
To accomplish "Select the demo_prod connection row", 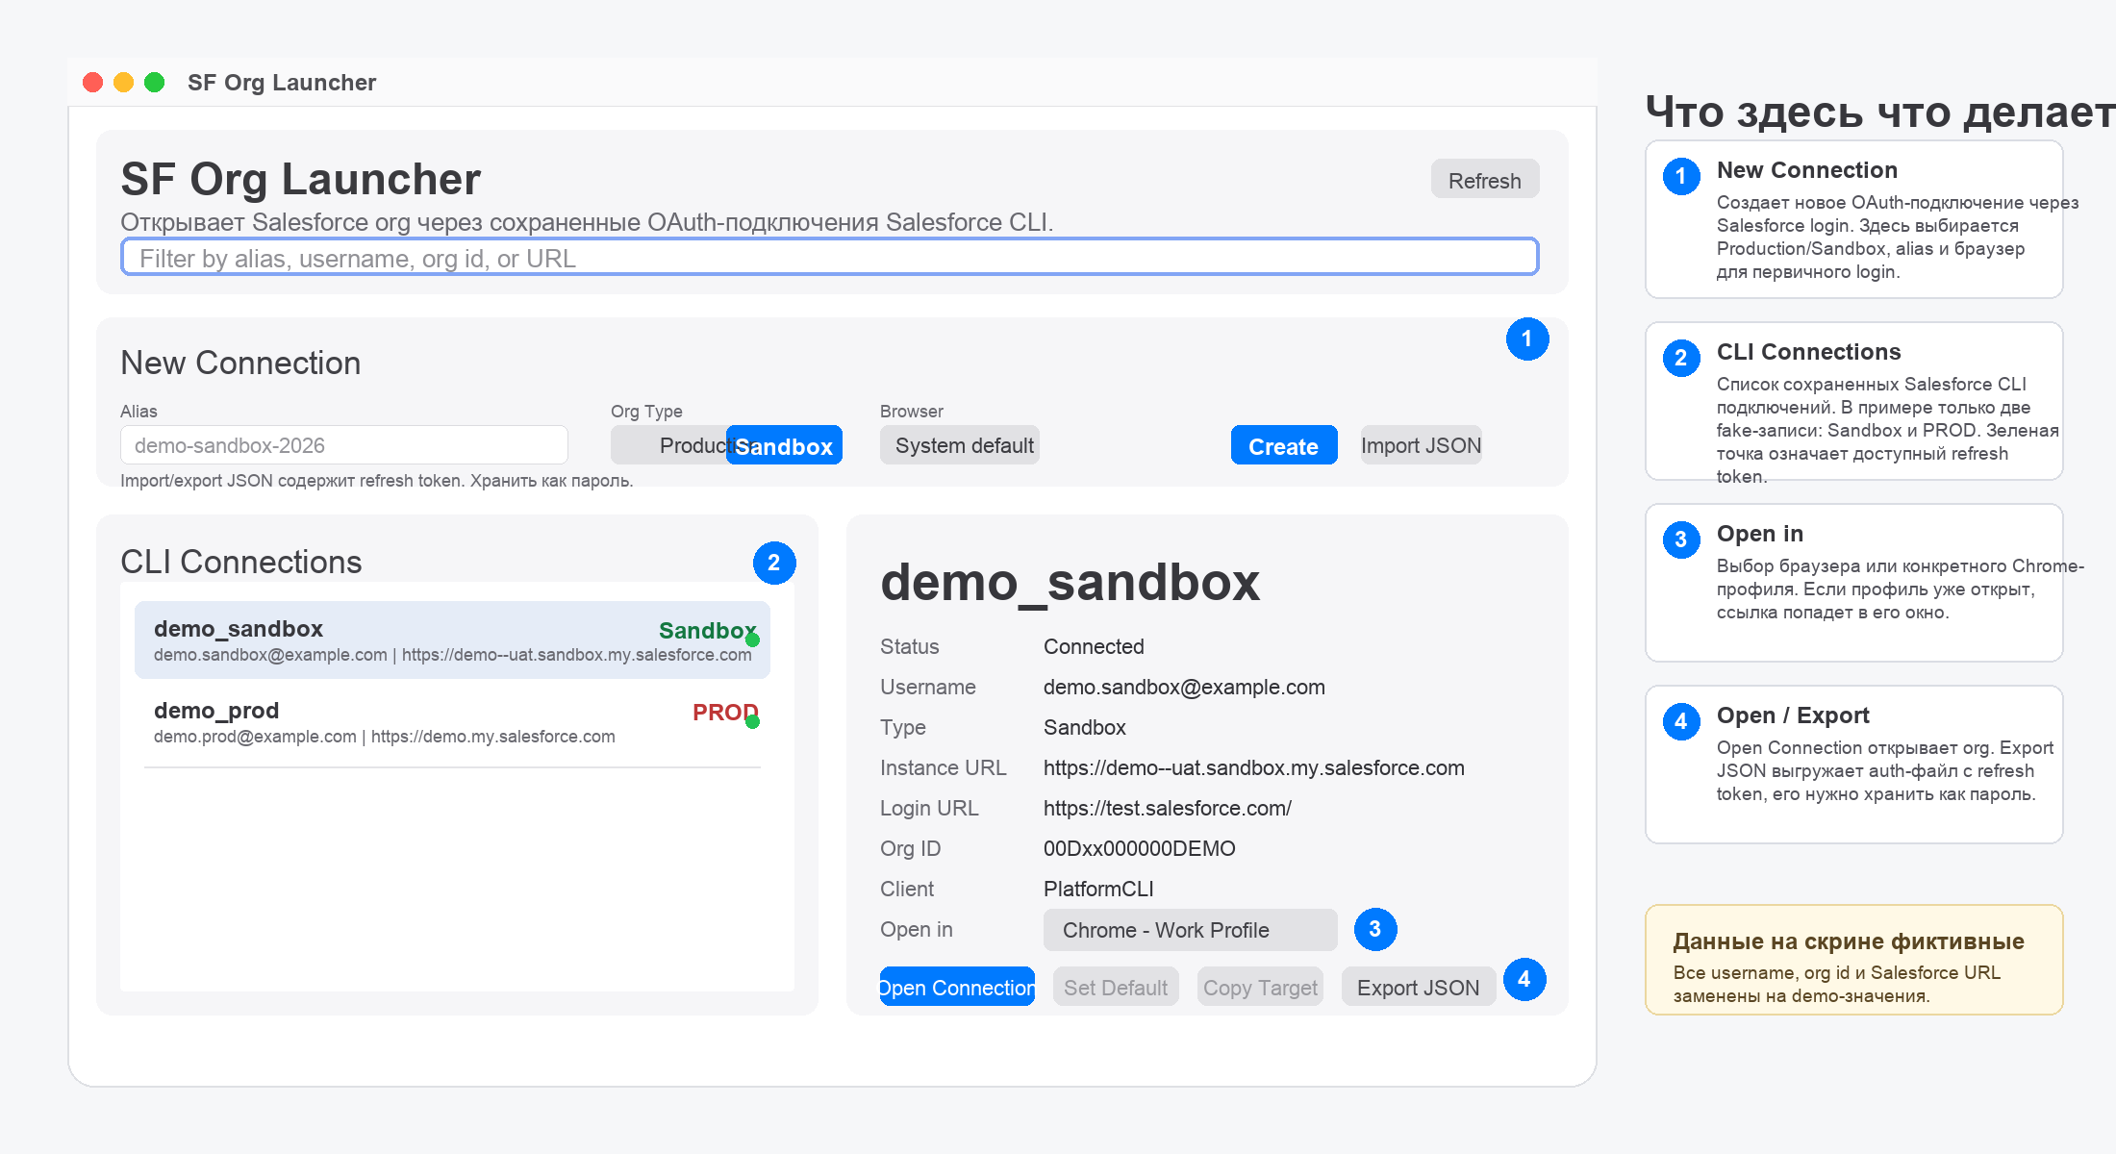I will click(x=452, y=722).
